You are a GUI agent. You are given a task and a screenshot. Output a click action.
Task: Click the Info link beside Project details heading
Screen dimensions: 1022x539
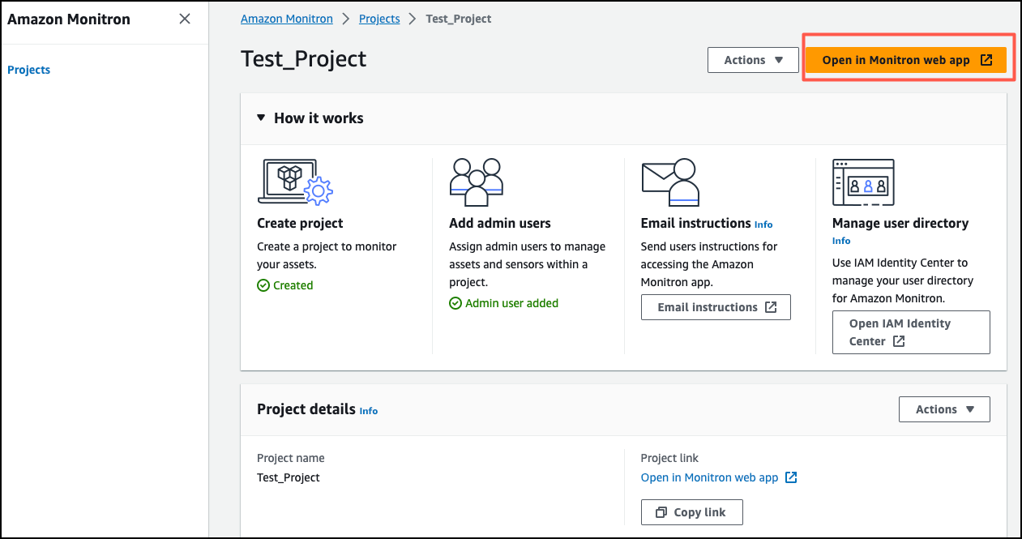368,411
